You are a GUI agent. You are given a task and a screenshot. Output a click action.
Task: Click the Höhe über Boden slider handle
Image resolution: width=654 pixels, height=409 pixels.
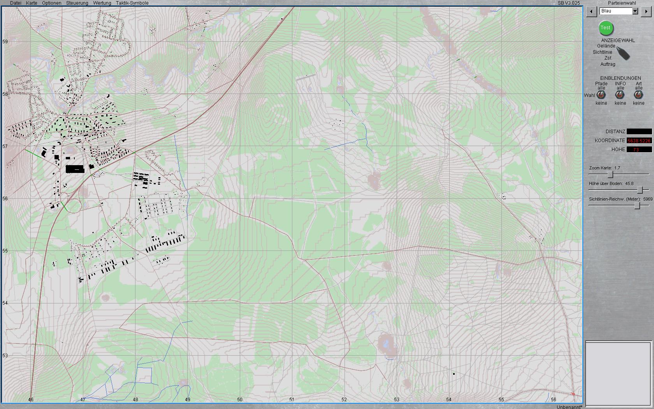(640, 190)
